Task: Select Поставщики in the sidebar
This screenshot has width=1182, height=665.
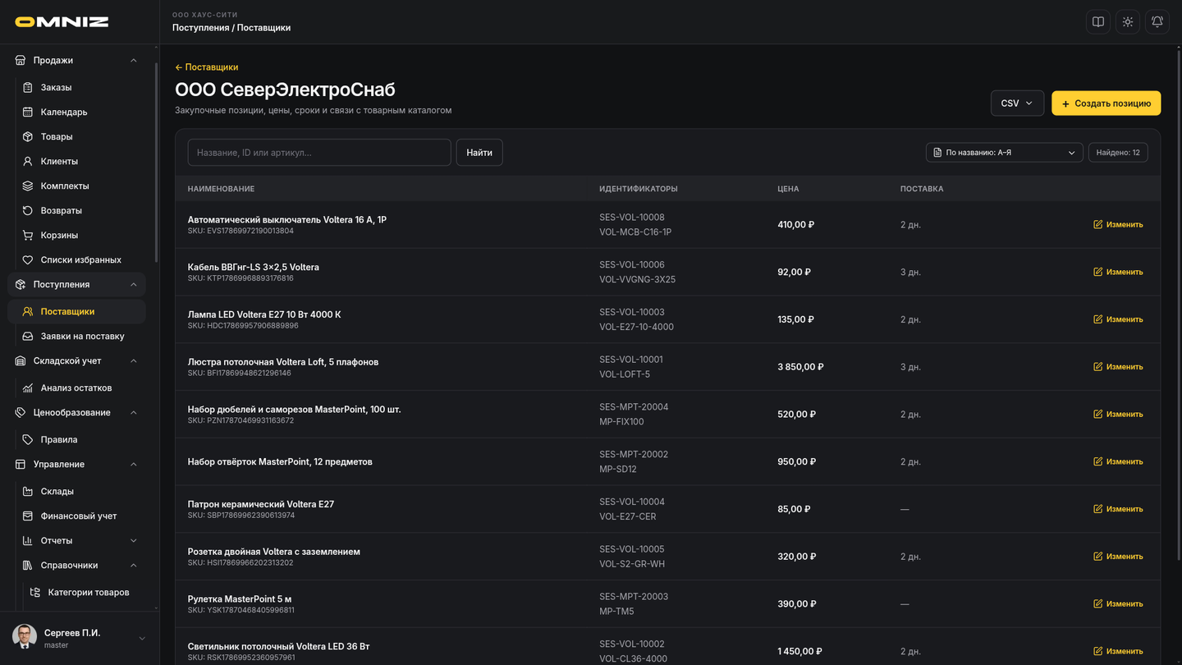Action: tap(77, 311)
